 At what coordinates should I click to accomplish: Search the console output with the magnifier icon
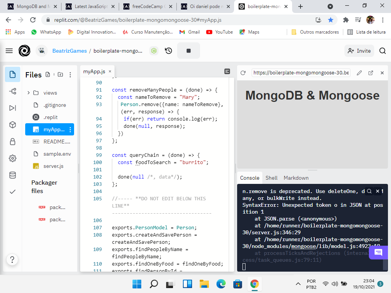(369, 191)
